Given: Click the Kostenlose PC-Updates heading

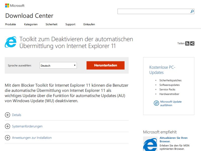Looking at the screenshot, I should [x=162, y=70].
